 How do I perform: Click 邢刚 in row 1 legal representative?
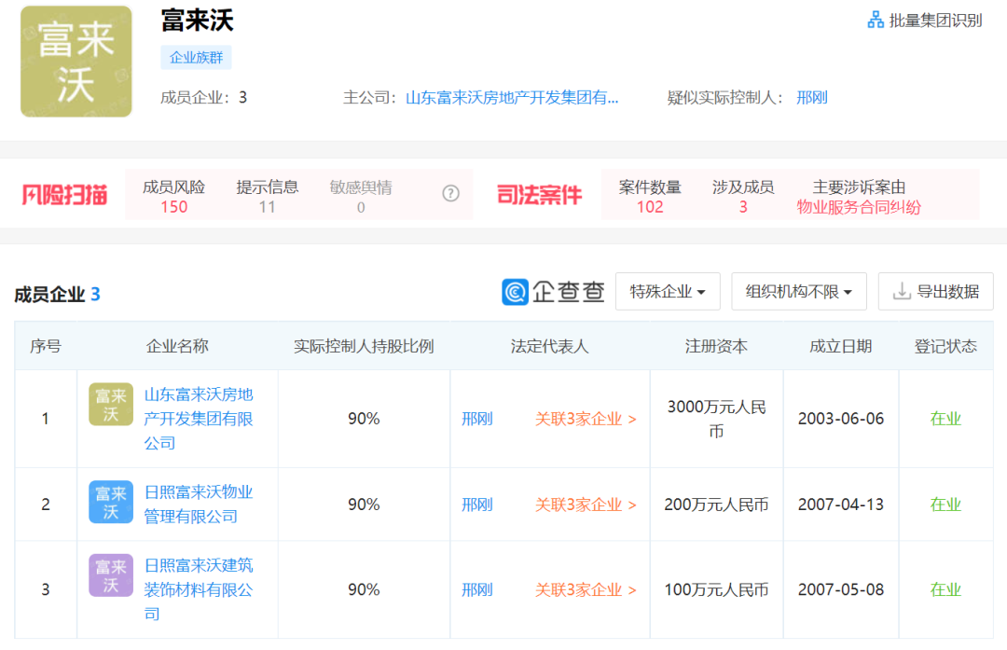coord(477,419)
